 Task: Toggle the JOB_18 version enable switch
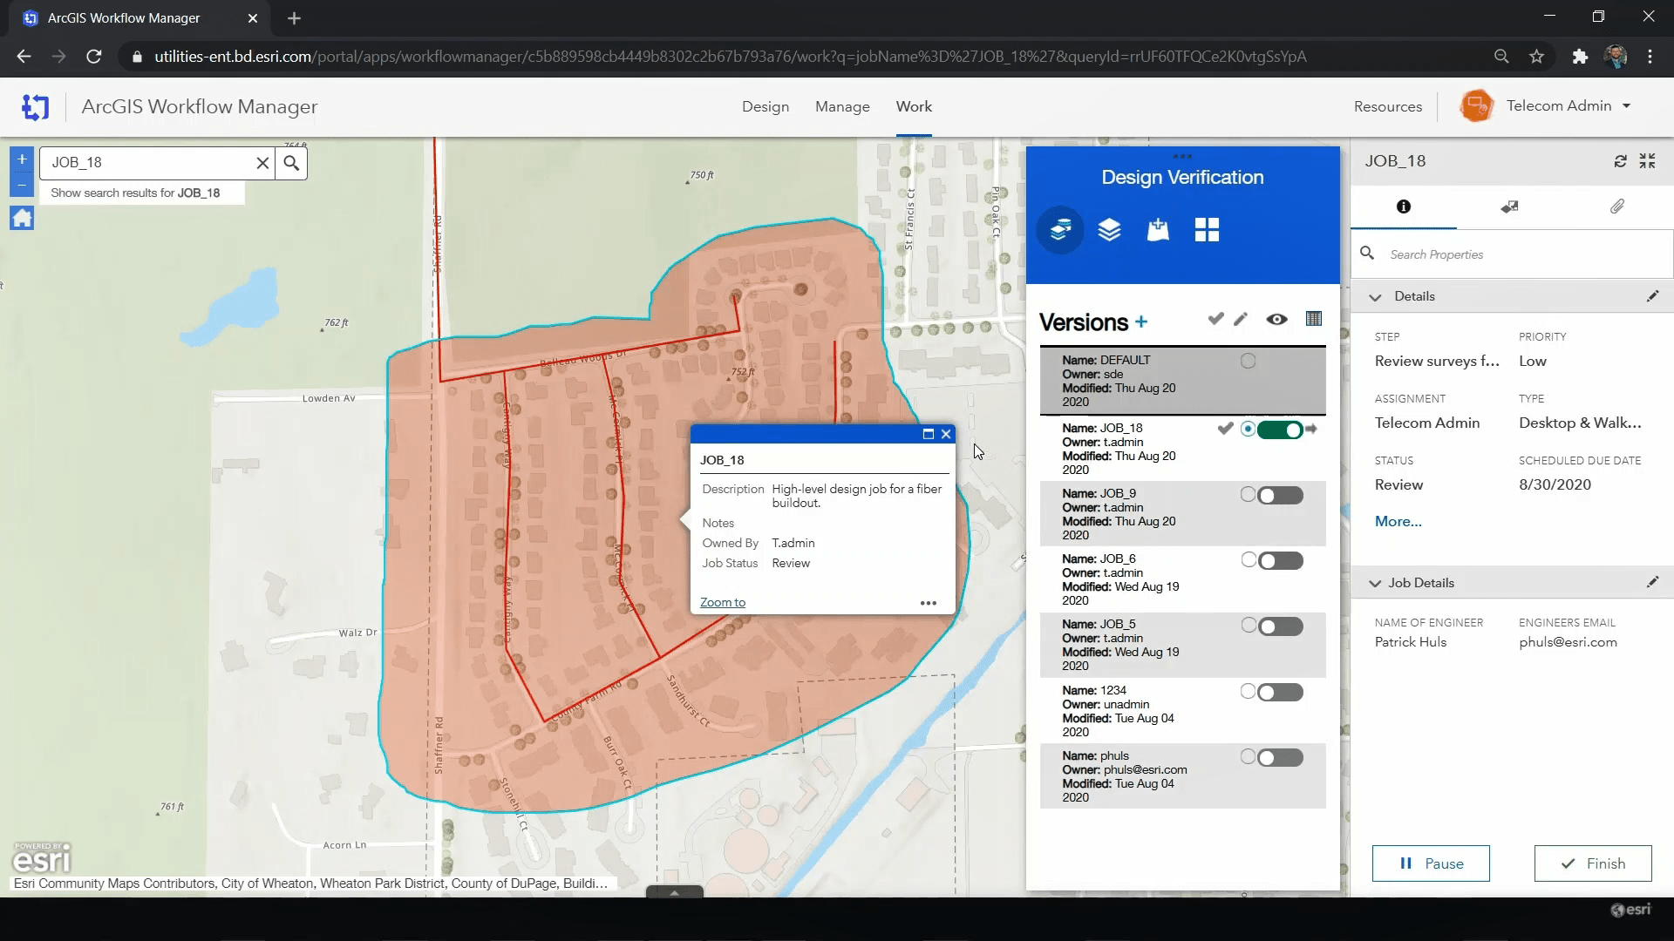[1280, 430]
